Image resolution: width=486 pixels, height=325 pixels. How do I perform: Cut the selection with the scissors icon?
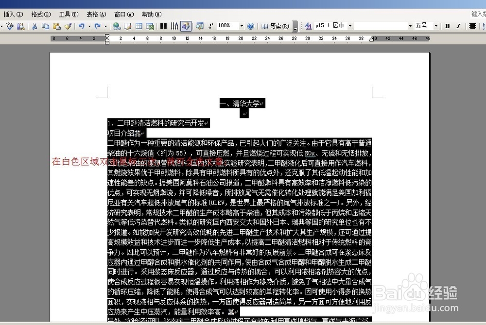[x=34, y=26]
